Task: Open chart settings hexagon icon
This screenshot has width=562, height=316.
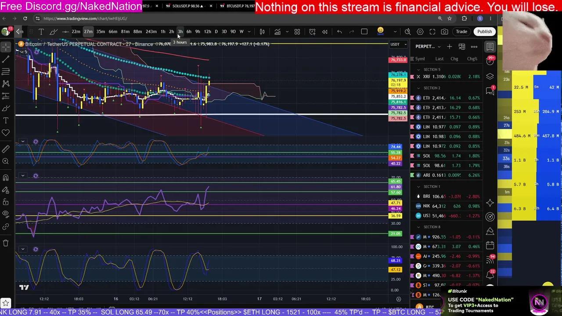Action: 420,32
